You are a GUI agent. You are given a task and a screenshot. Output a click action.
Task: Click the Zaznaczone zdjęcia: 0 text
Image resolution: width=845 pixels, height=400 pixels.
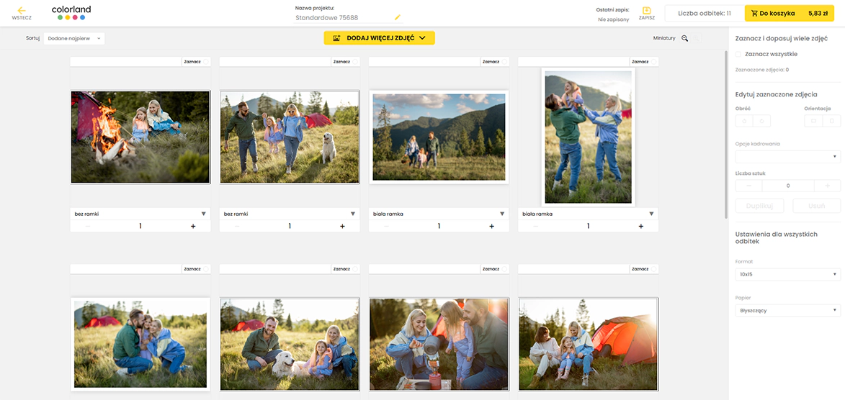point(762,70)
